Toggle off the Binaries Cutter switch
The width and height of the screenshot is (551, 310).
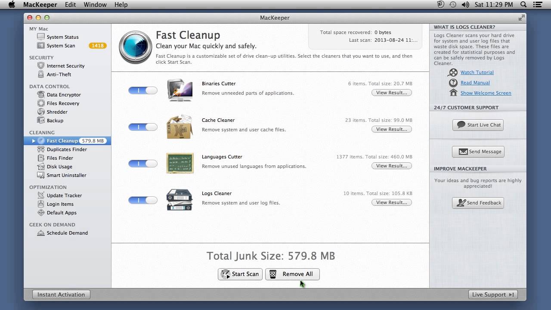pyautogui.click(x=142, y=90)
